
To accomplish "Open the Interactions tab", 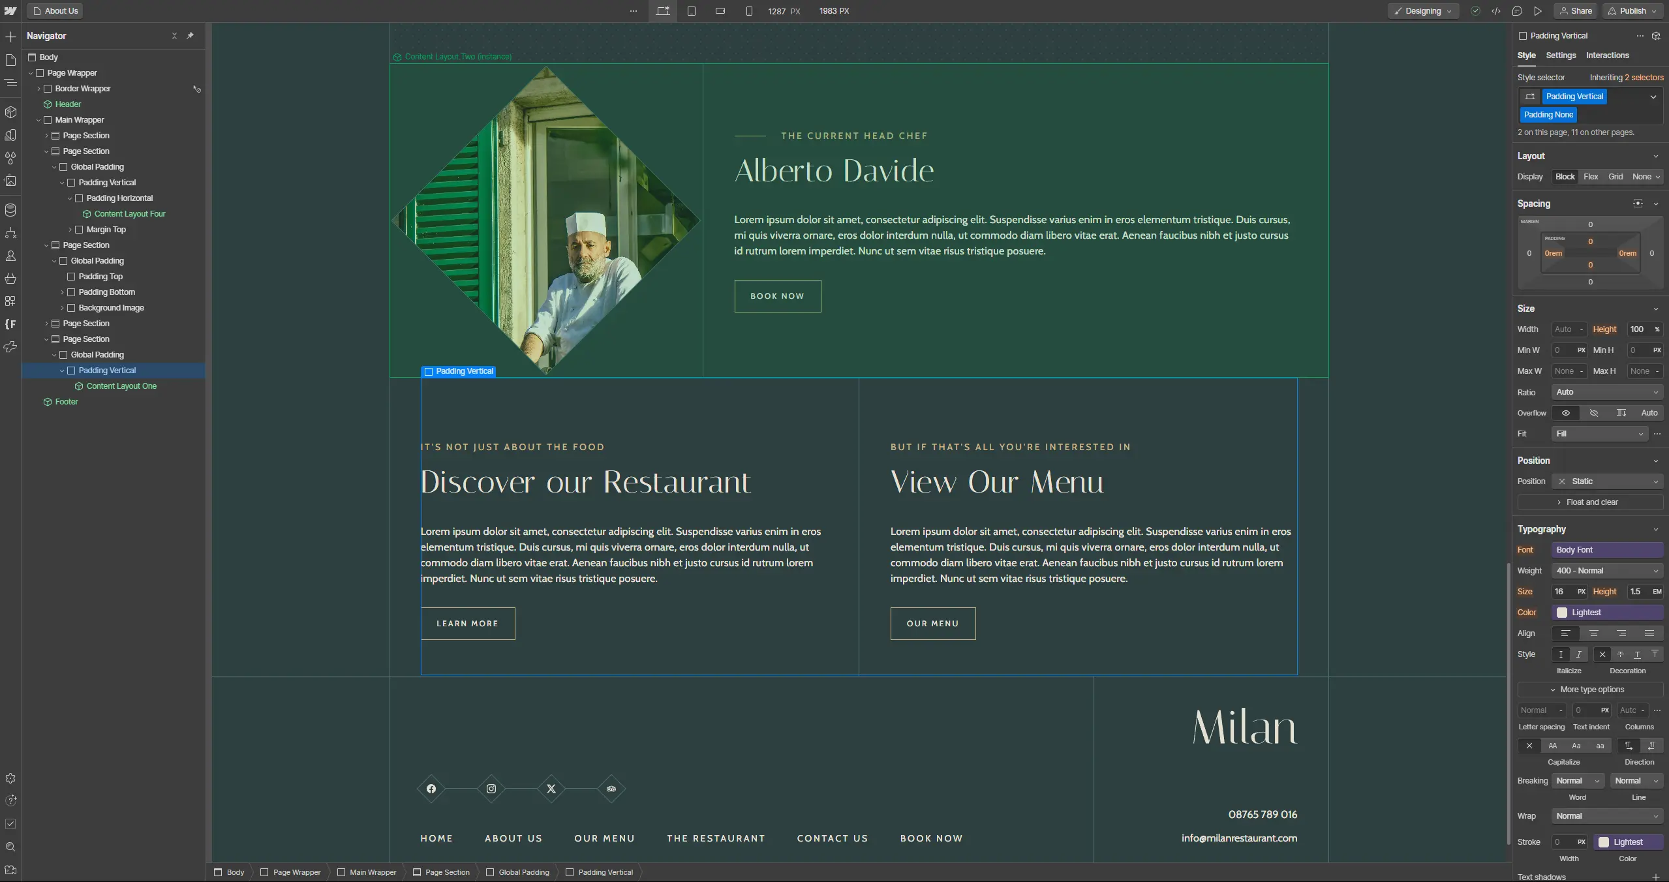I will 1607,55.
